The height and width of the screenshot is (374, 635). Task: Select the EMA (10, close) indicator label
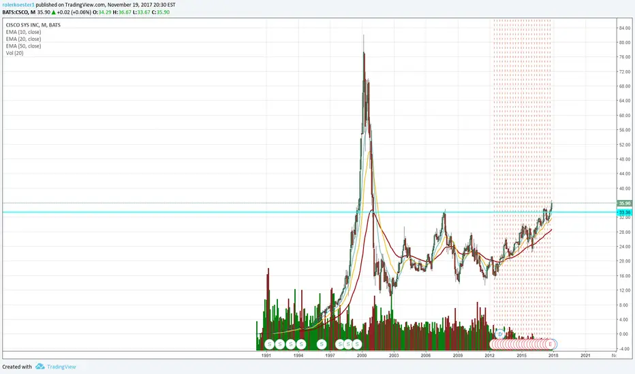[23, 32]
